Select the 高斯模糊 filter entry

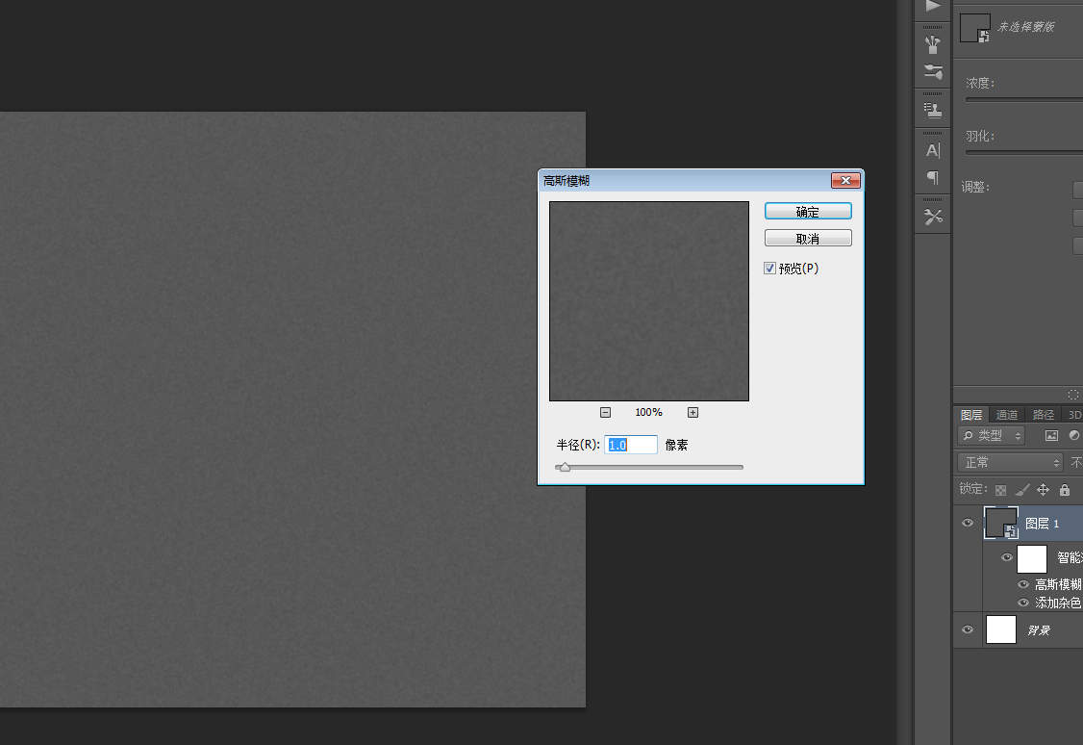[1058, 584]
